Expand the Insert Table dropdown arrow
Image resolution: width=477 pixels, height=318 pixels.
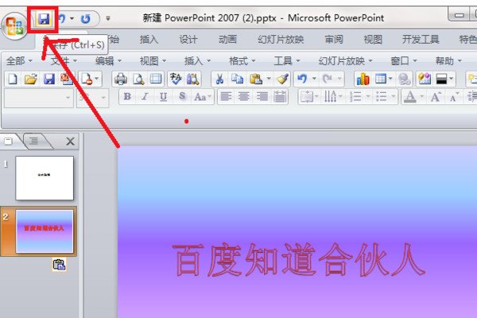coord(390,79)
